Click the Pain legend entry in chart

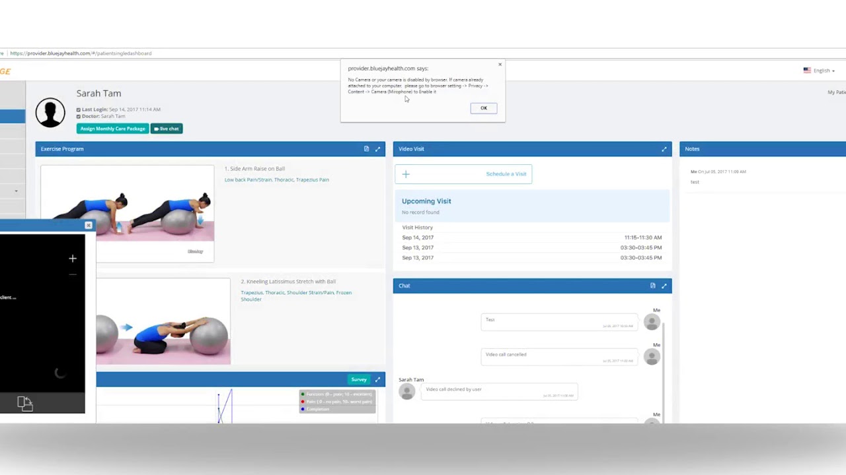pyautogui.click(x=336, y=402)
